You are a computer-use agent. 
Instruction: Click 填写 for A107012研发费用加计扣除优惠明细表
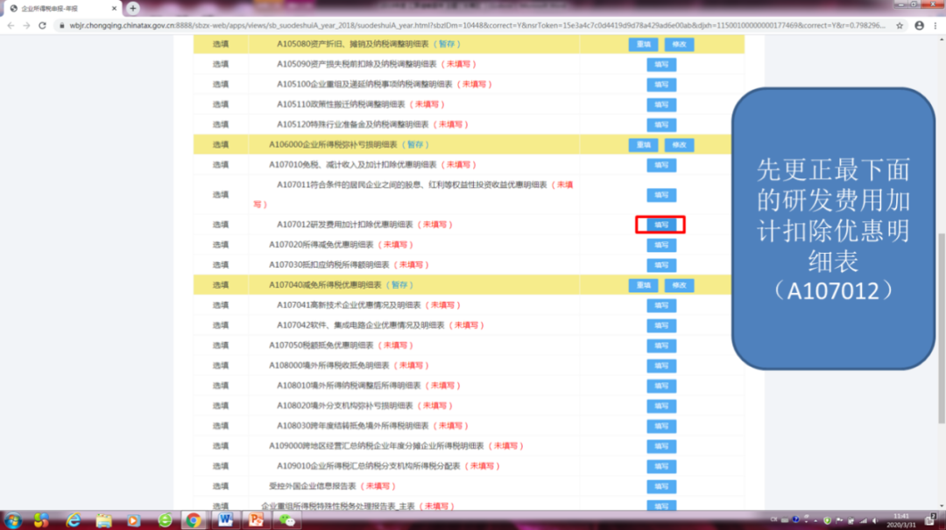click(x=660, y=225)
